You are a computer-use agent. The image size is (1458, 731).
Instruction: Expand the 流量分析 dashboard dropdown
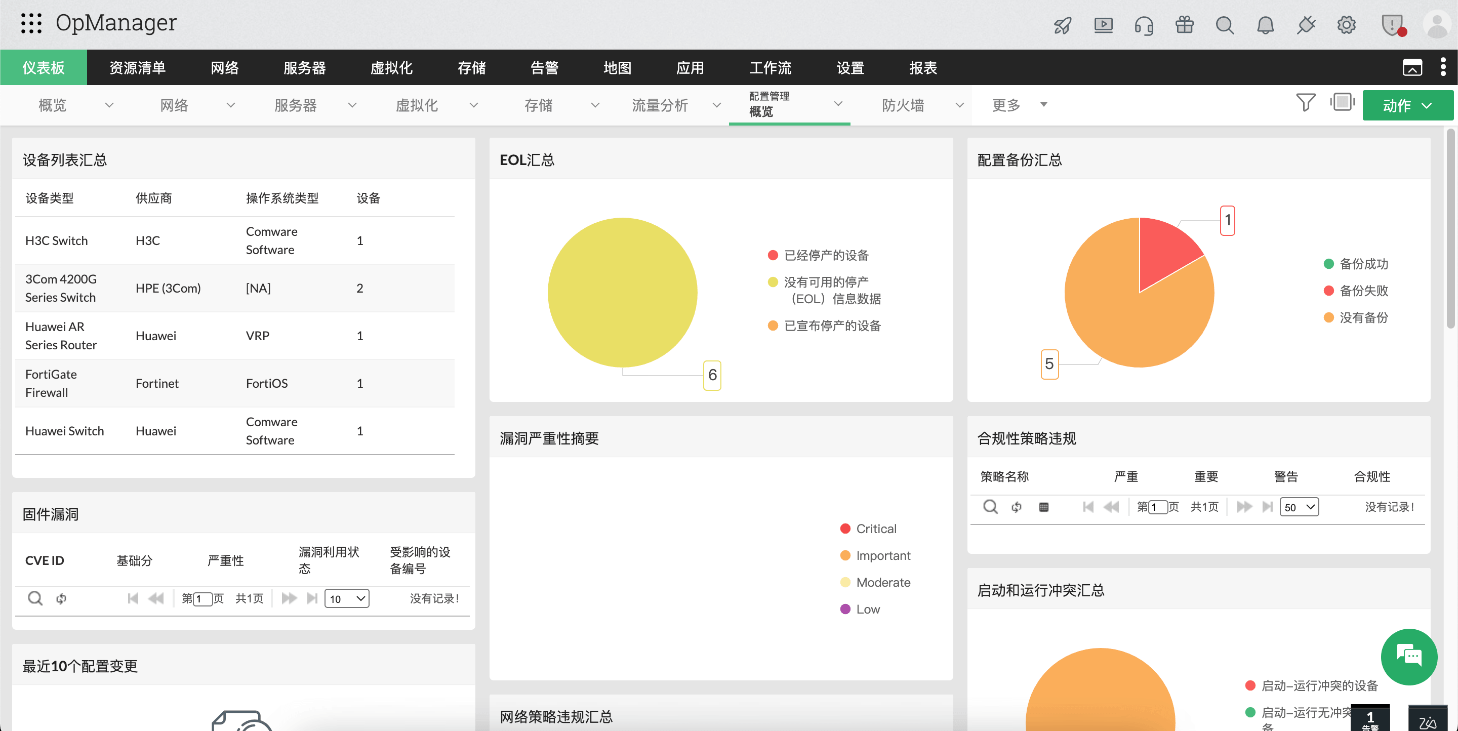coord(716,105)
